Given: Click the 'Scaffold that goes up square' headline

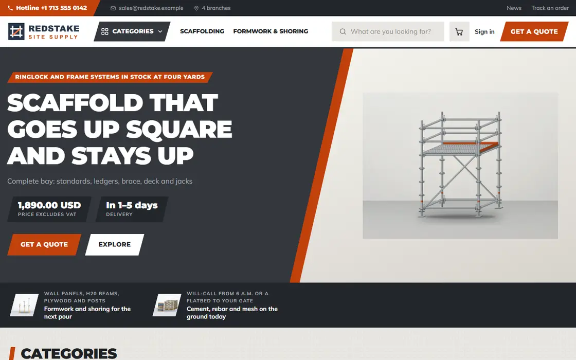Looking at the screenshot, I should point(120,129).
